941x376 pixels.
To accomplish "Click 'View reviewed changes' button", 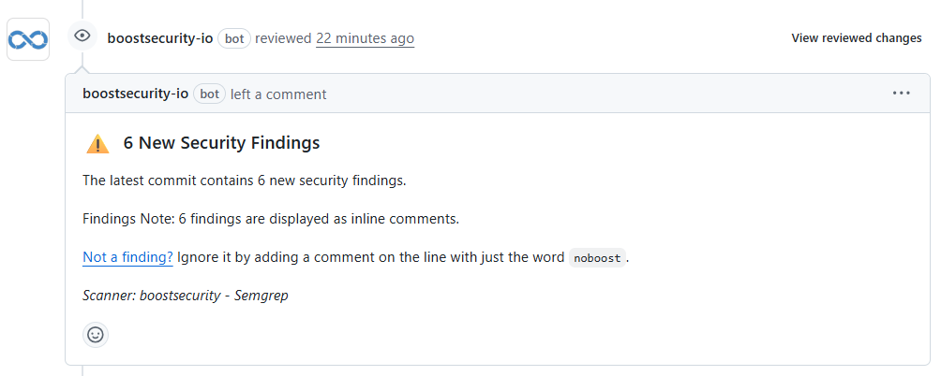I will point(857,38).
